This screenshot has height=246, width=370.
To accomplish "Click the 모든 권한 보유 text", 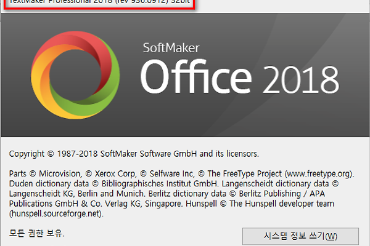I will pyautogui.click(x=37, y=233).
